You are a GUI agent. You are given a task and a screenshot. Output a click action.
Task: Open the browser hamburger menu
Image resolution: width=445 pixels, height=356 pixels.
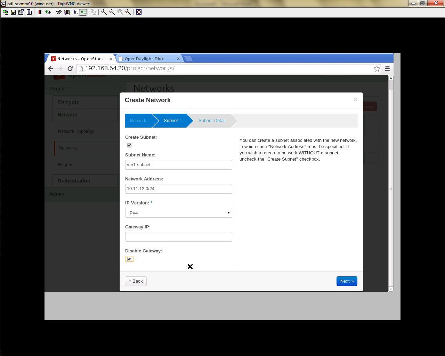coord(387,68)
